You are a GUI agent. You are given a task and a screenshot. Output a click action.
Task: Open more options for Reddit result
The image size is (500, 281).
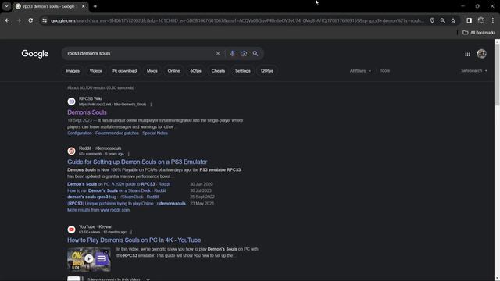pos(128,154)
